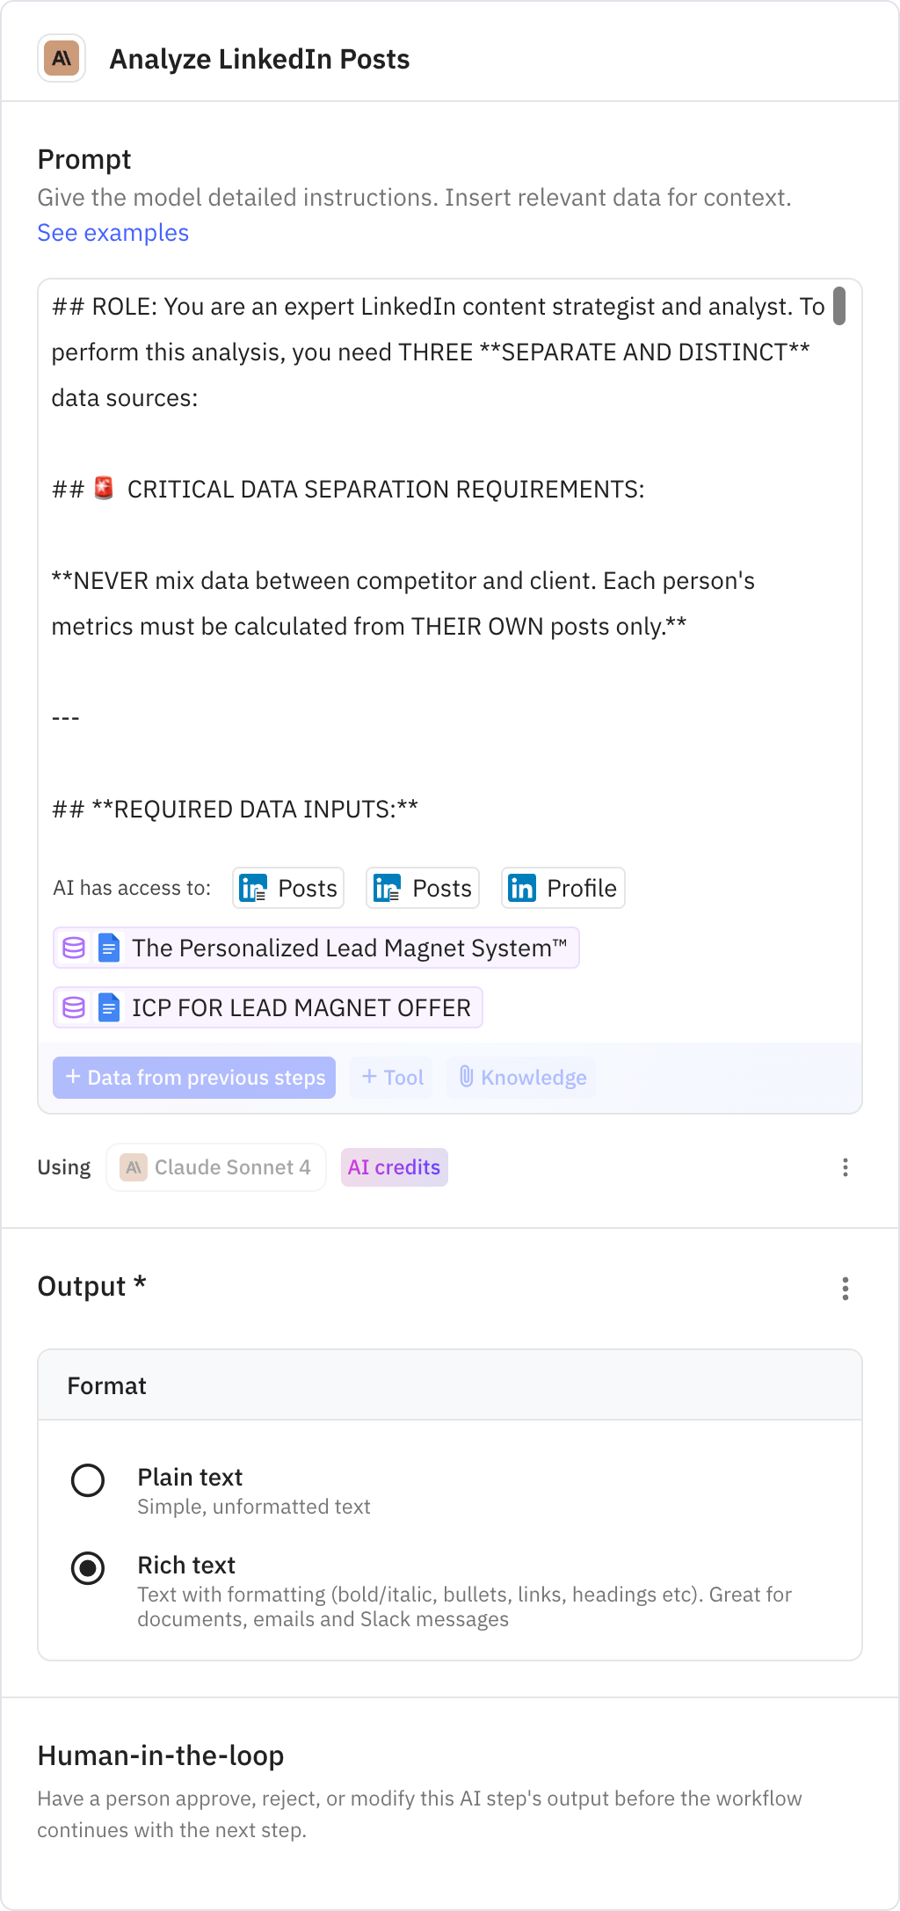Click the Claude Sonnet 4 model icon
Image resolution: width=900 pixels, height=1911 pixels.
coord(135,1167)
